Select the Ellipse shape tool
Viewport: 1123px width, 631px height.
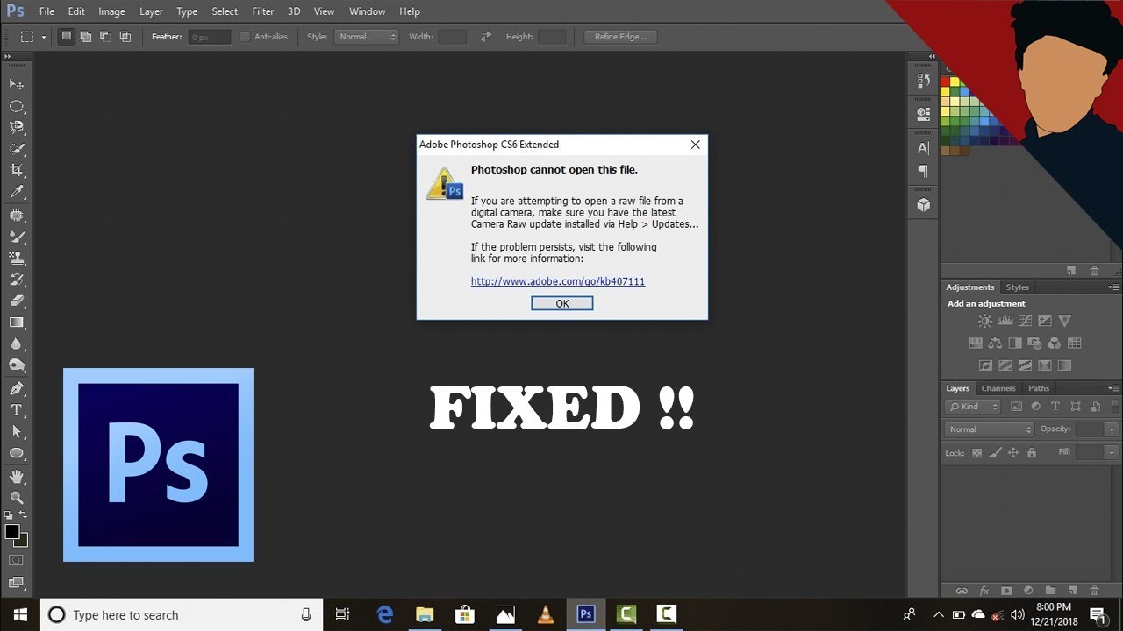pos(16,454)
